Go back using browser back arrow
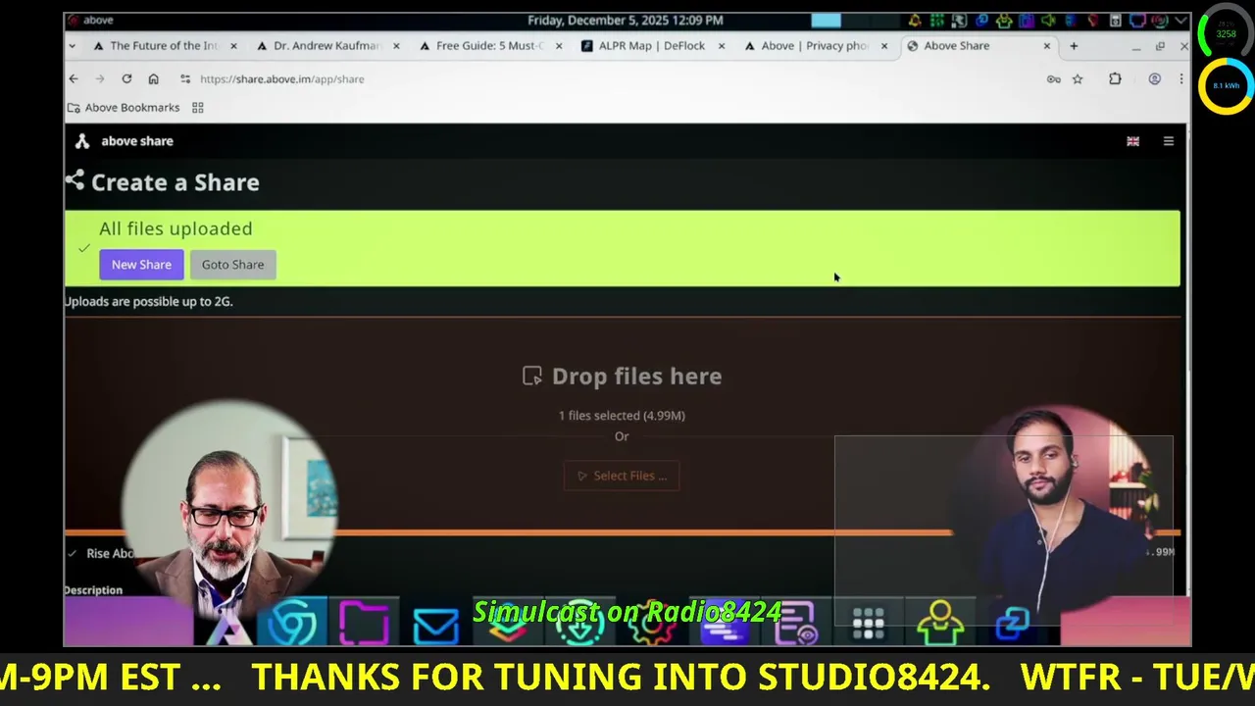The image size is (1255, 706). [74, 78]
